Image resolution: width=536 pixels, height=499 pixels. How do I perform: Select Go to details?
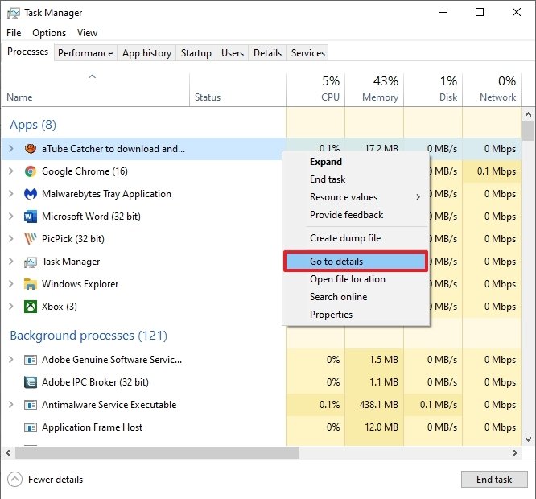click(x=356, y=262)
